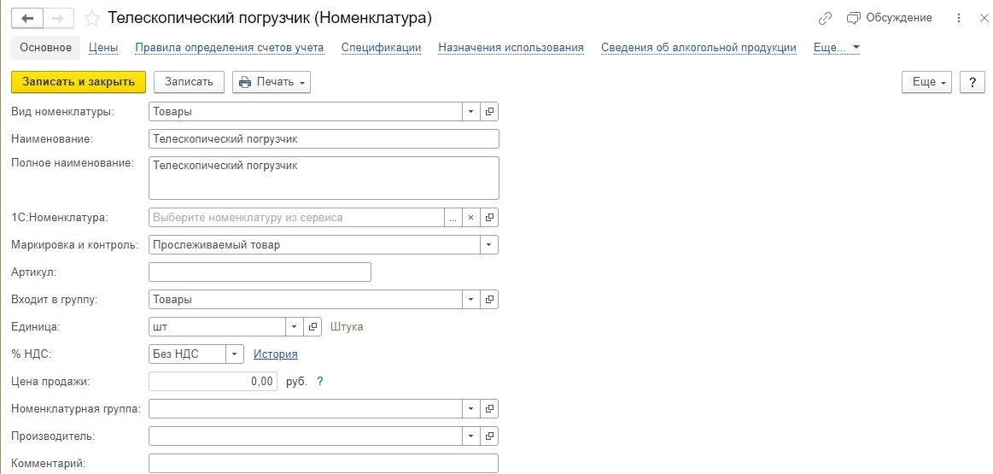Go back with the left arrow button
This screenshot has width=993, height=474.
coord(28,19)
